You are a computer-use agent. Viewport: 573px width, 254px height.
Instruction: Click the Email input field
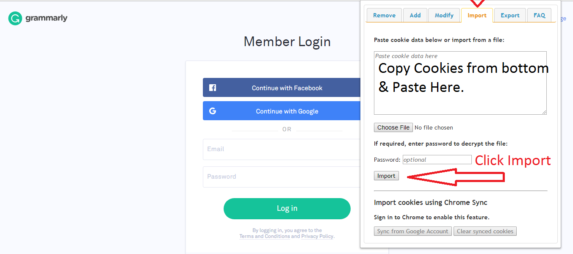[x=281, y=149]
